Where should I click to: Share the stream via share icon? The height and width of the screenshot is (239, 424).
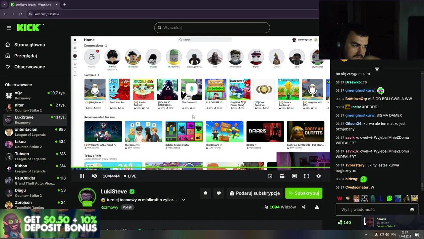(304, 207)
